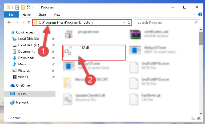
Task: Open the recent locations dropdown arrow
Action: point(23,22)
